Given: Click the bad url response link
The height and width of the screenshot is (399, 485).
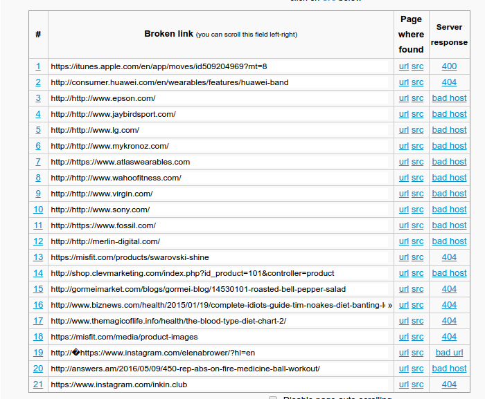Looking at the screenshot, I should [x=449, y=353].
